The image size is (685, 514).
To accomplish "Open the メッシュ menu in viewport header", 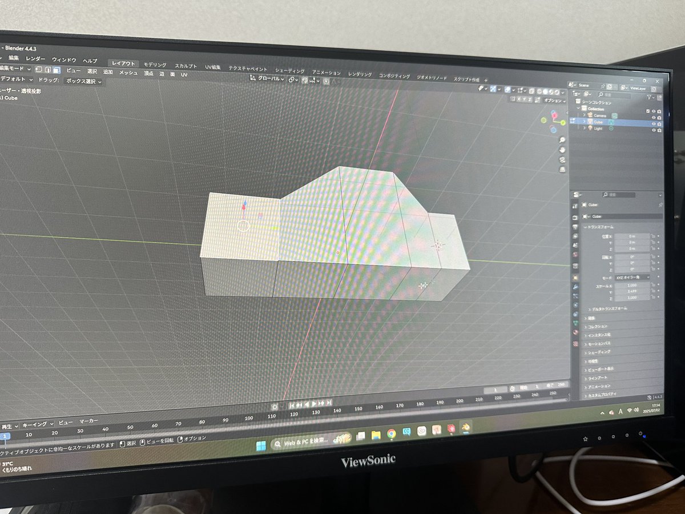I will point(128,73).
